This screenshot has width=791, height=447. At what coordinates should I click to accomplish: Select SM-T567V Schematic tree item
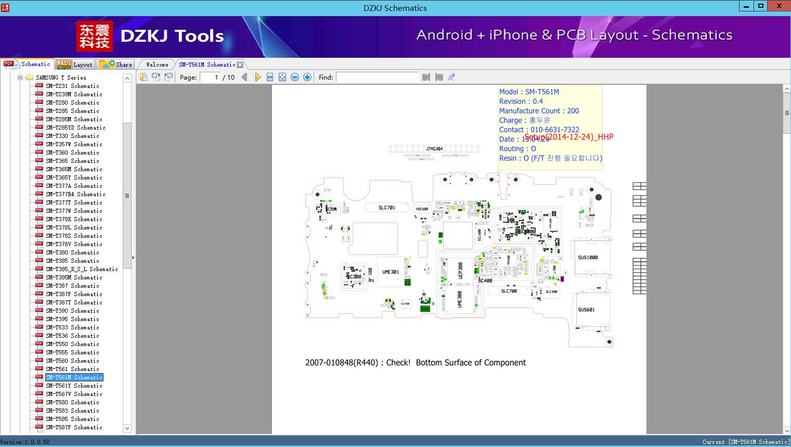[74, 394]
